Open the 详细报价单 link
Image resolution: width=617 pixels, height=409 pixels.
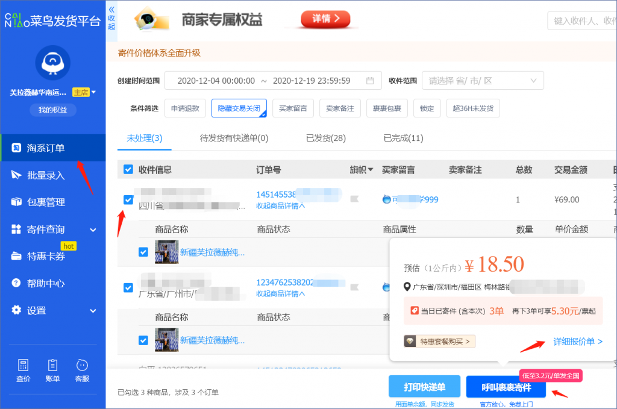point(578,342)
